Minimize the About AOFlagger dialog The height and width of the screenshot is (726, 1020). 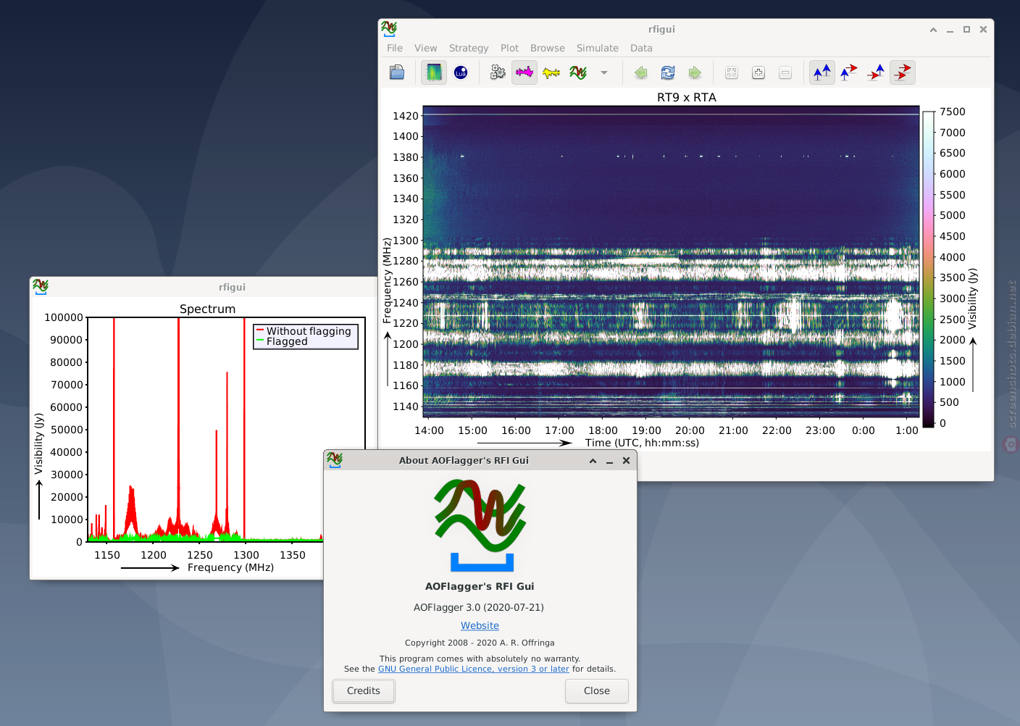pyautogui.click(x=610, y=461)
